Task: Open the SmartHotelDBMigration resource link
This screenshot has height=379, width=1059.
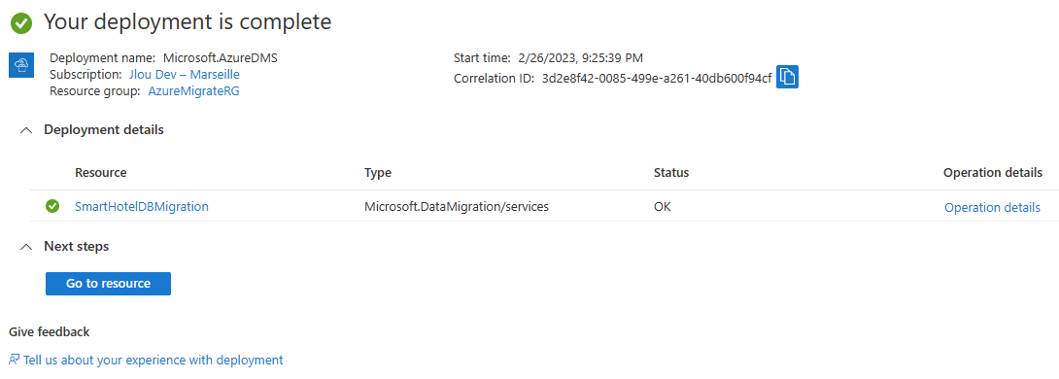Action: click(x=141, y=207)
